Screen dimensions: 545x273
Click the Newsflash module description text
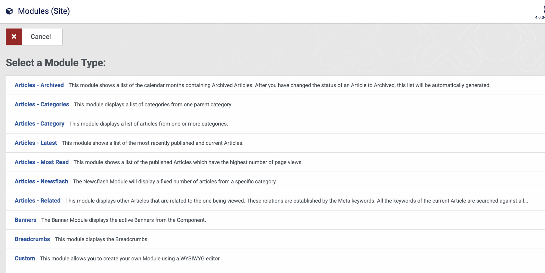pyautogui.click(x=175, y=182)
